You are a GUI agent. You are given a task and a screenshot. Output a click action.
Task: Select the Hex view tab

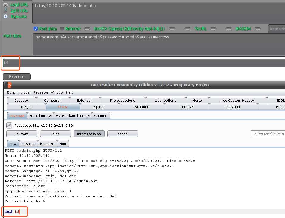(x=63, y=144)
